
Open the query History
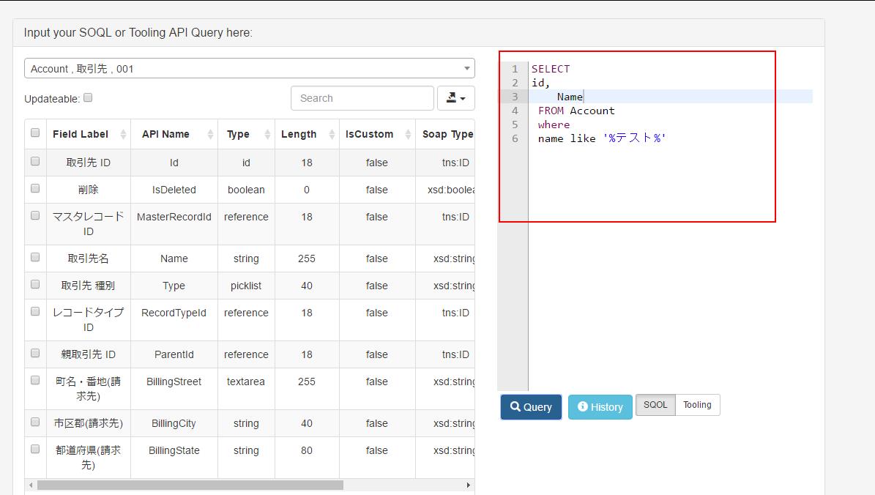(x=600, y=407)
